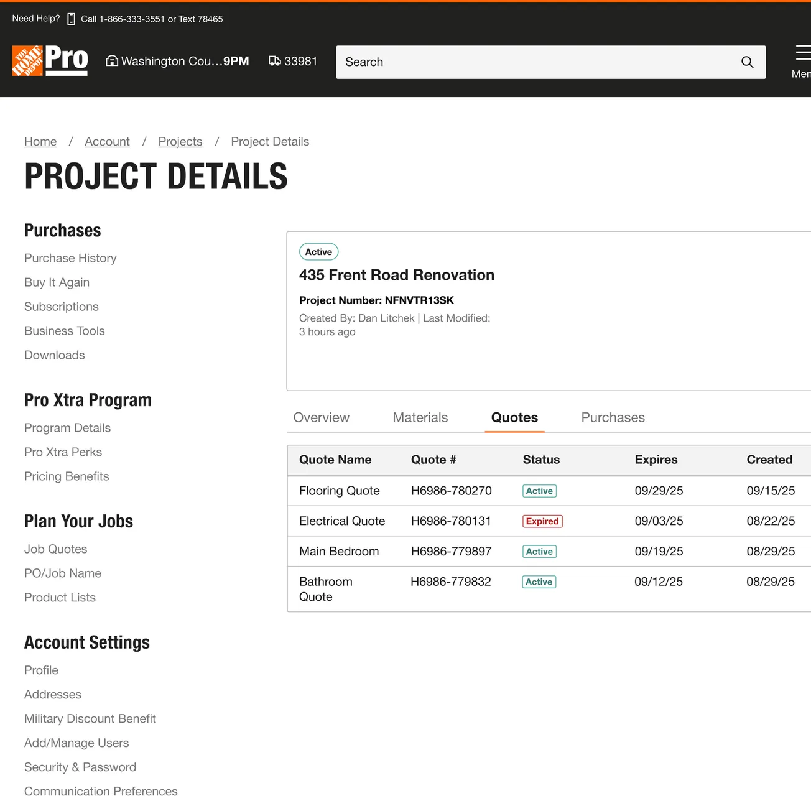Select the Quotes tab
This screenshot has width=811, height=811.
tap(514, 417)
